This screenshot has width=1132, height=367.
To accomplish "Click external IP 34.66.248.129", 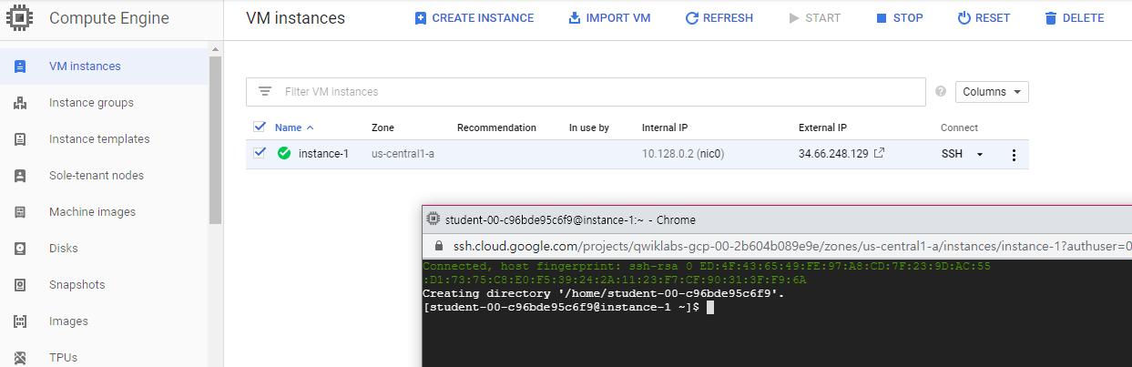I will pos(833,154).
